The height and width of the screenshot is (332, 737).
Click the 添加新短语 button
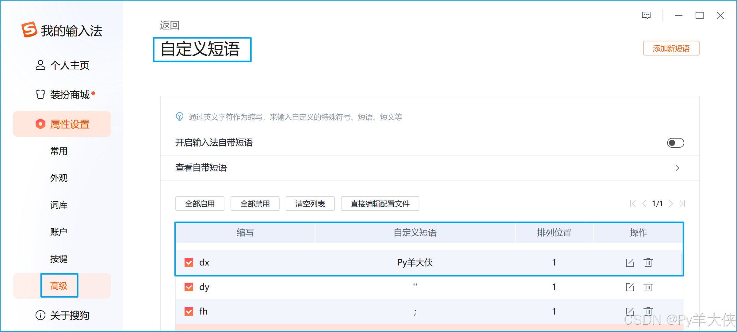pos(671,48)
